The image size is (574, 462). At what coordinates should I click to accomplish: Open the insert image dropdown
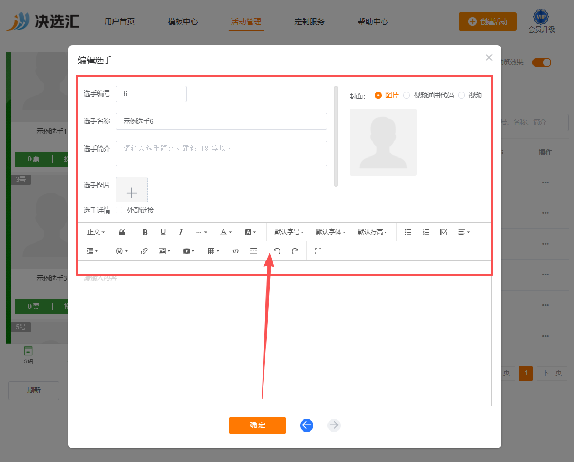point(165,251)
